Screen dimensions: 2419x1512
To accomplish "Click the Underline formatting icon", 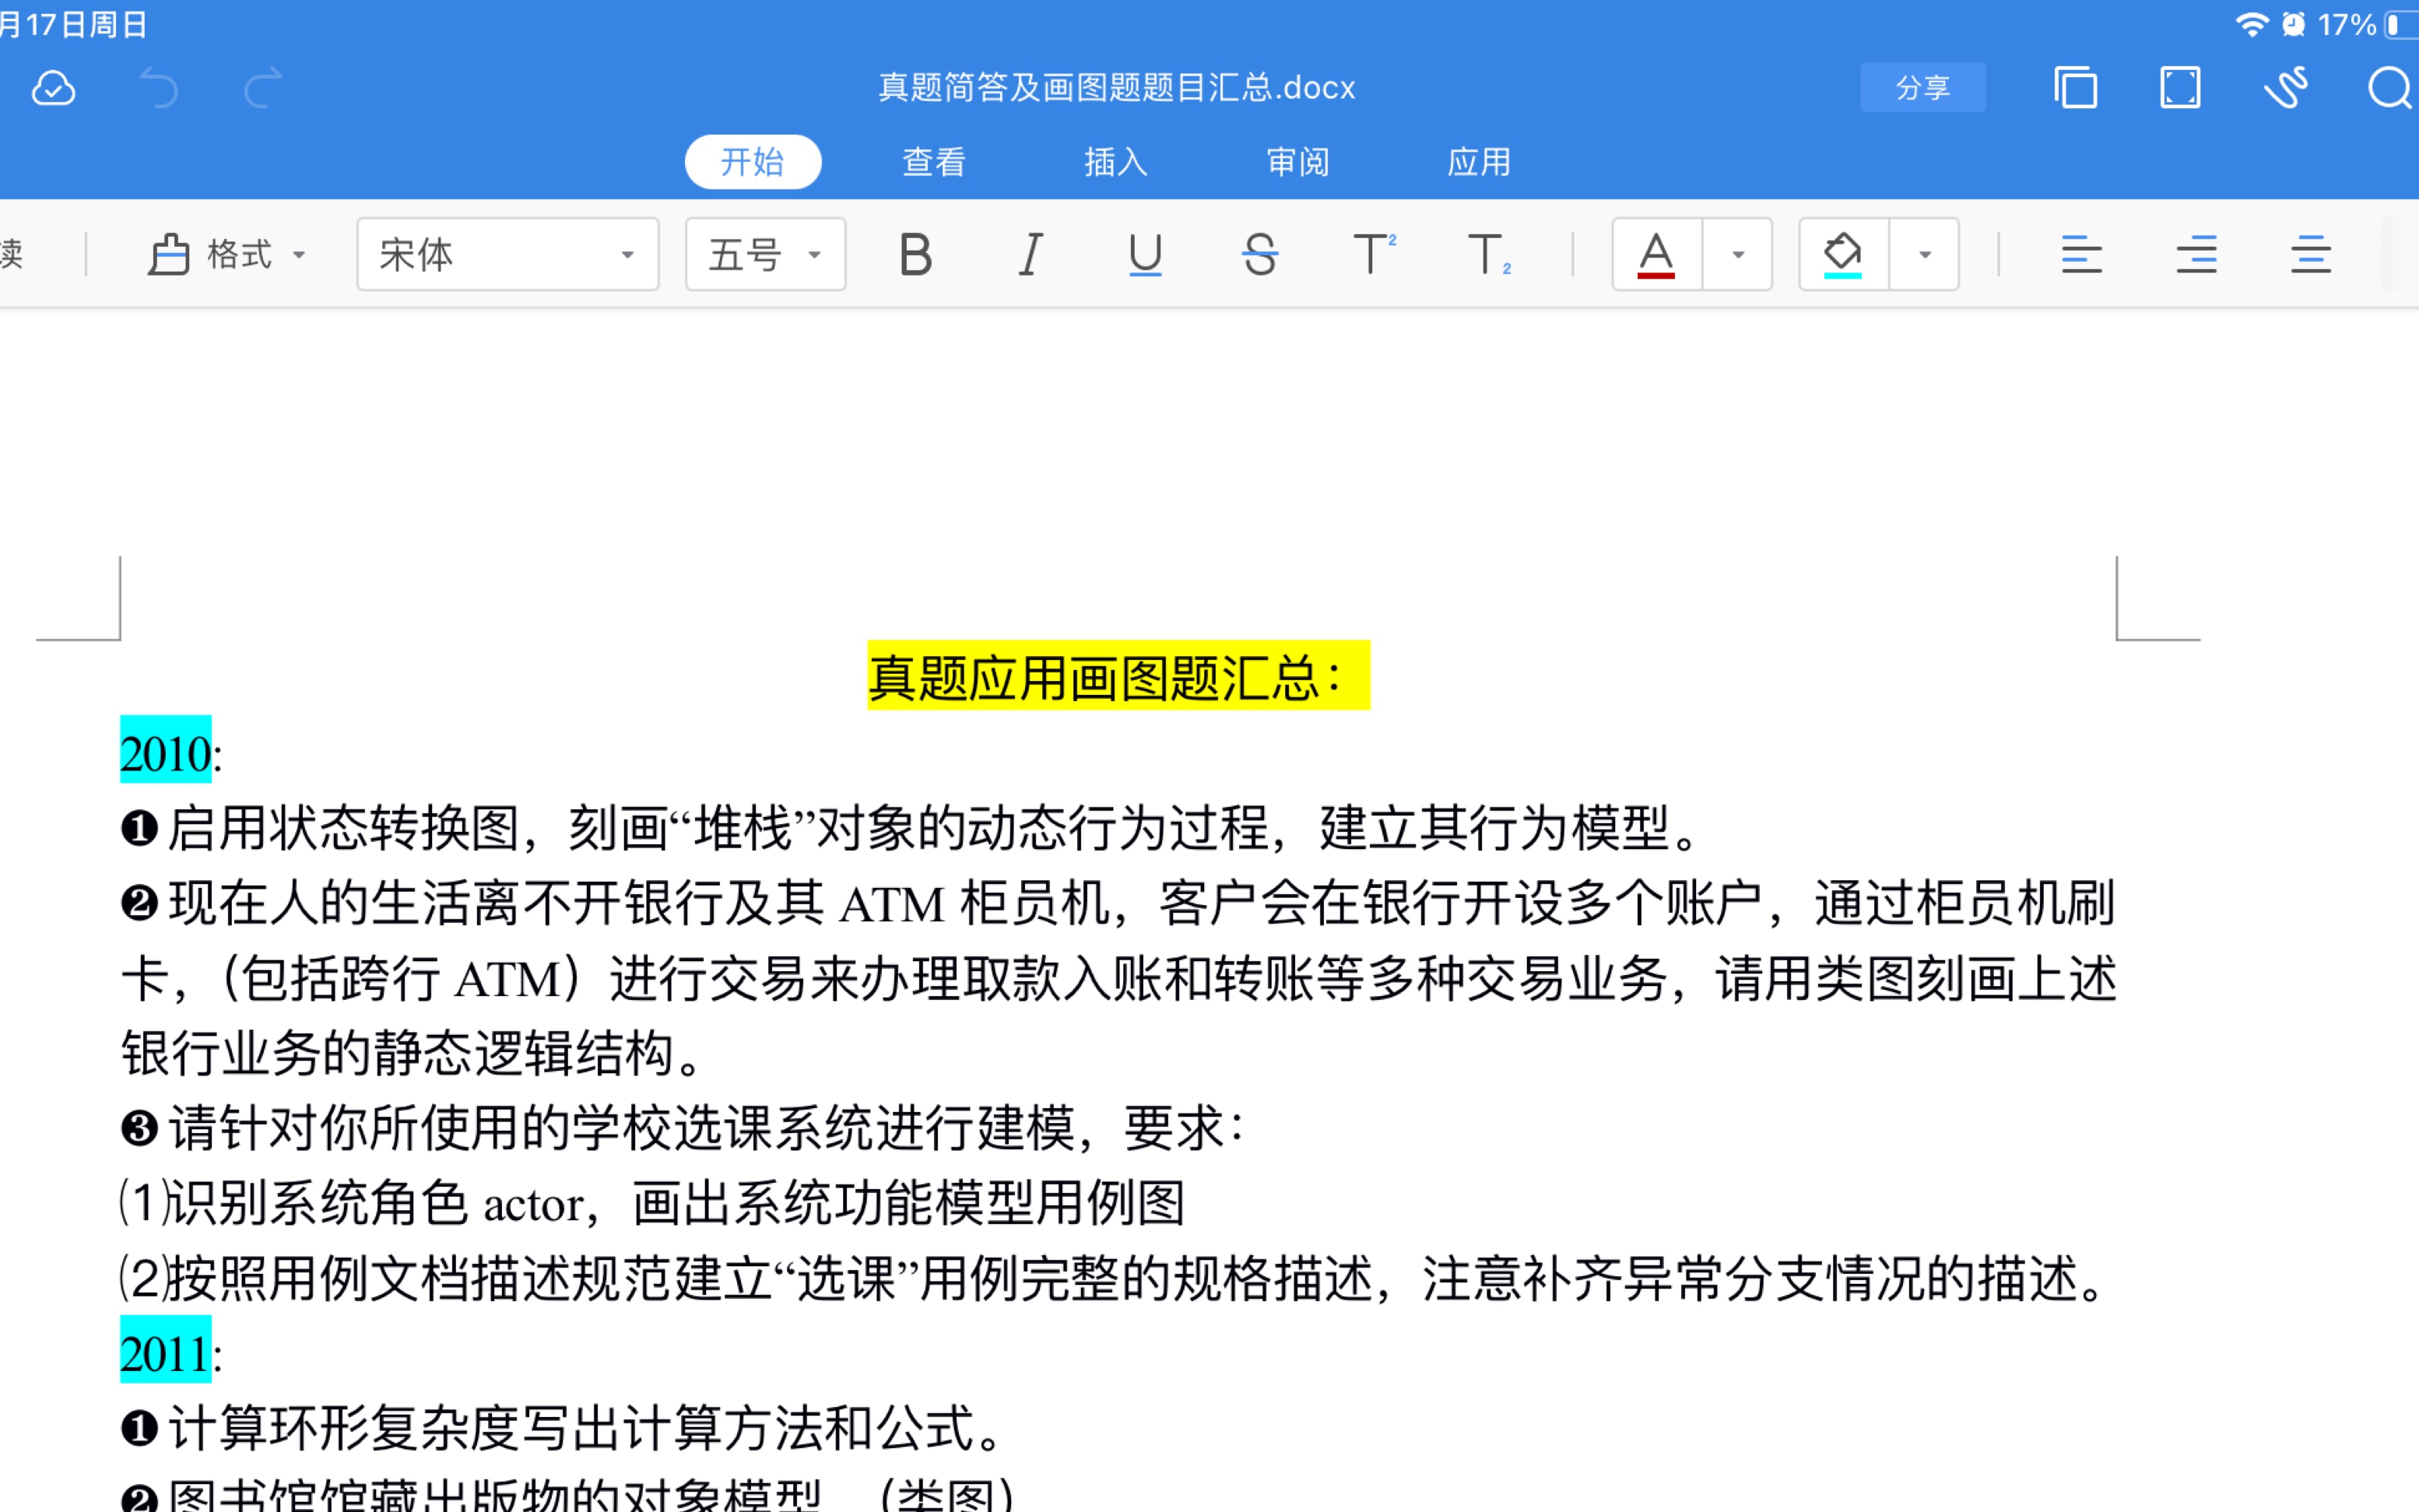I will (1144, 254).
